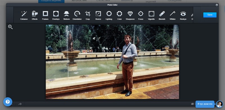Viewport: 225px width, 110px height.
Task: Open the Автопостинг tab behind the editor
Action: (79, 1)
